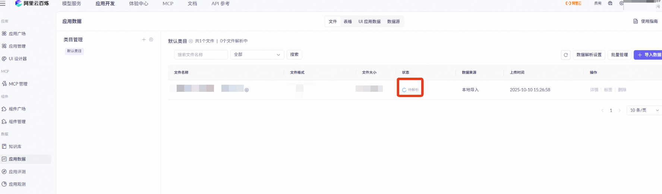Click the 文件名称 column header

[181, 72]
